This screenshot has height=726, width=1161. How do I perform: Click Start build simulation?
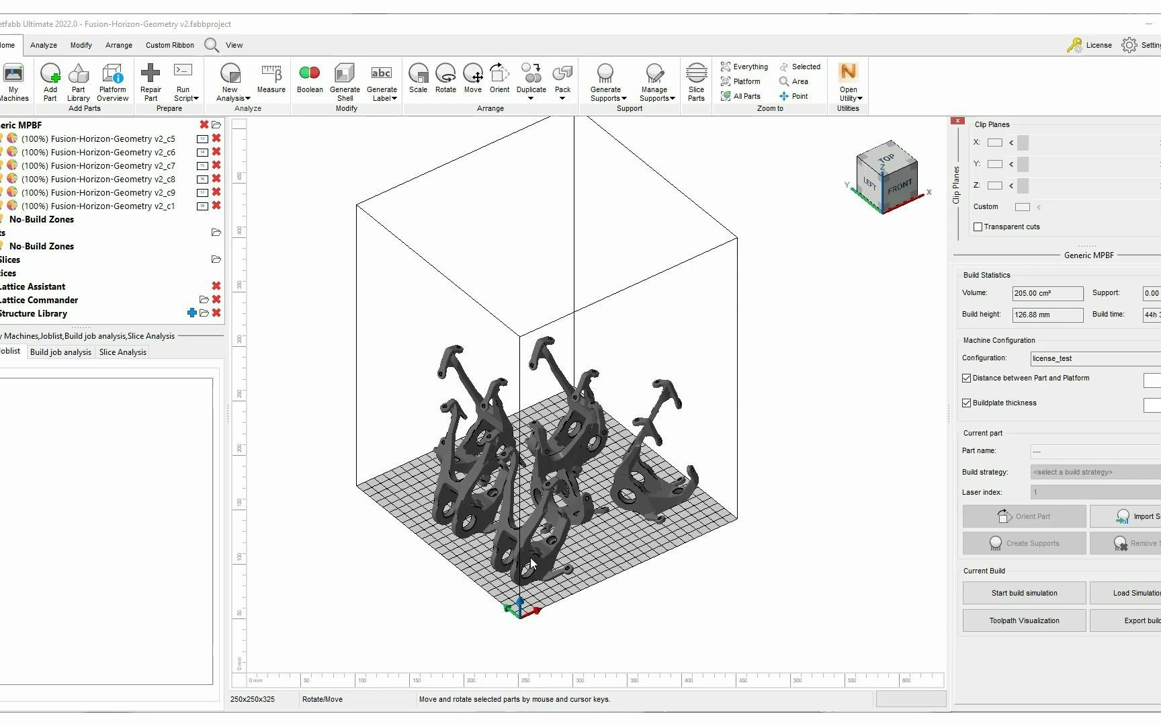(1024, 593)
